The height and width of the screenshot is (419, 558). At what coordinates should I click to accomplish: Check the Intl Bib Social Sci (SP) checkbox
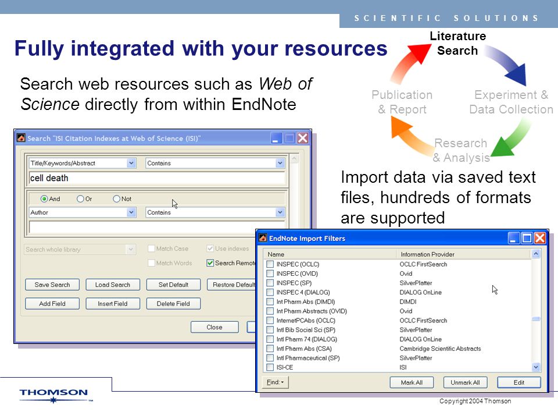click(270, 330)
